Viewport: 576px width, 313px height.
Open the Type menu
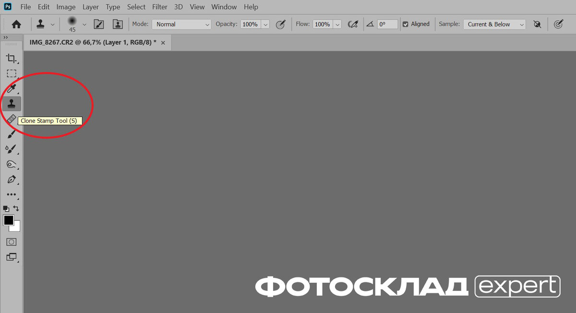[x=113, y=7]
